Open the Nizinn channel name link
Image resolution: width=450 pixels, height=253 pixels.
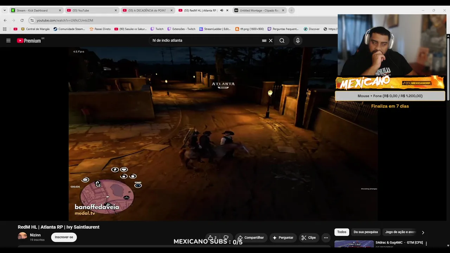point(35,235)
